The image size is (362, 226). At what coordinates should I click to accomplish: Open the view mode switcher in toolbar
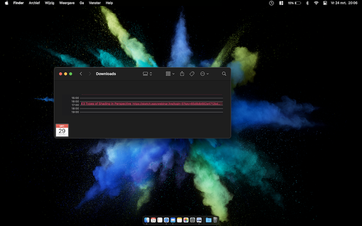click(147, 74)
